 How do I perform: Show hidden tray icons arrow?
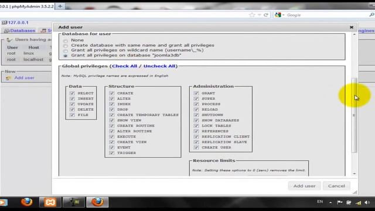coord(330,203)
